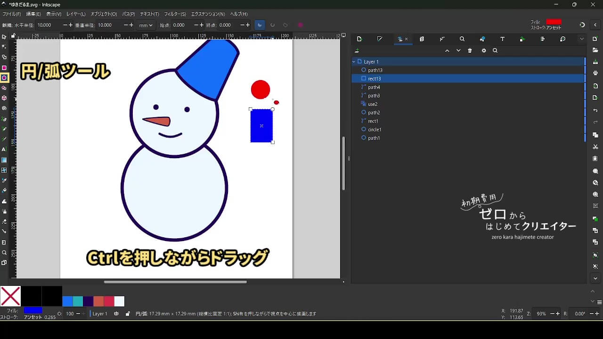
Task: Collapse the Layer 1 tree
Action: [354, 62]
